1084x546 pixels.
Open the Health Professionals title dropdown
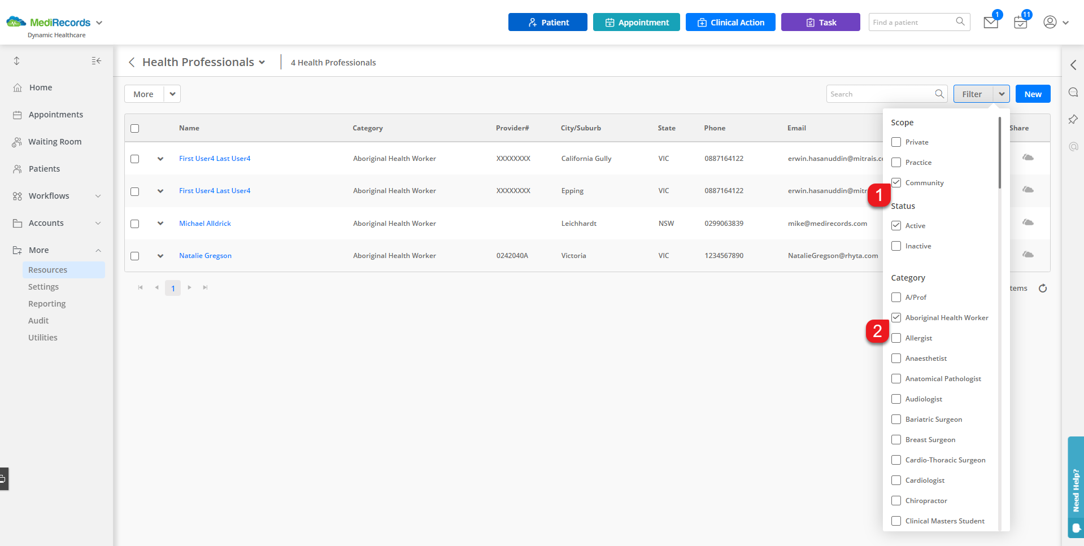tap(262, 63)
